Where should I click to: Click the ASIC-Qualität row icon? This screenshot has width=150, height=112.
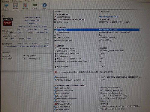[55, 67]
